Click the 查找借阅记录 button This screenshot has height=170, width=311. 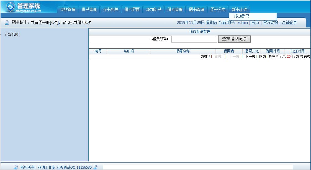point(234,39)
